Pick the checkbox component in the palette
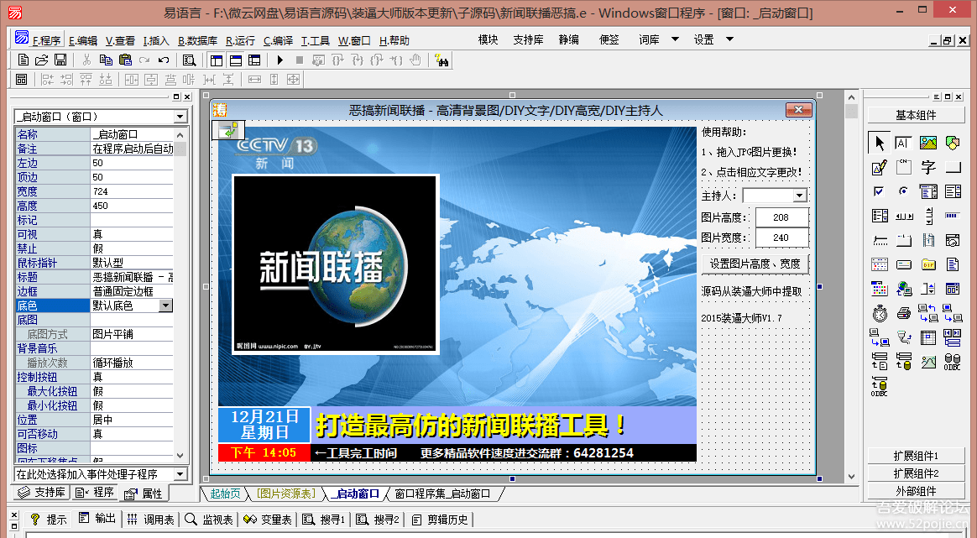 tap(879, 191)
